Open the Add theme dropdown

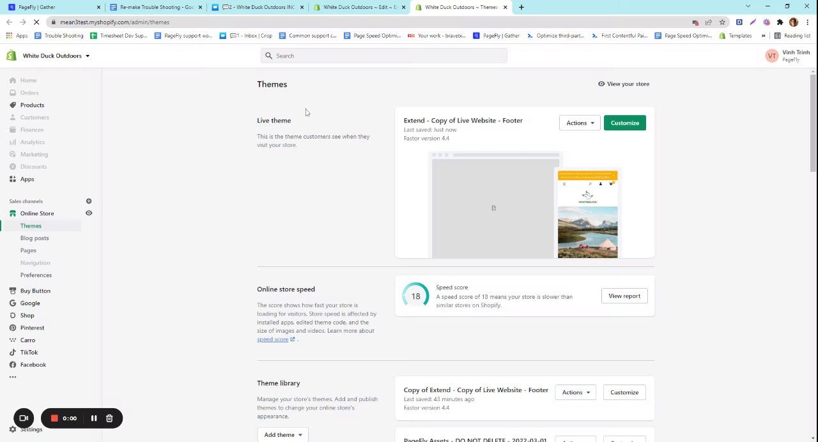pos(283,435)
